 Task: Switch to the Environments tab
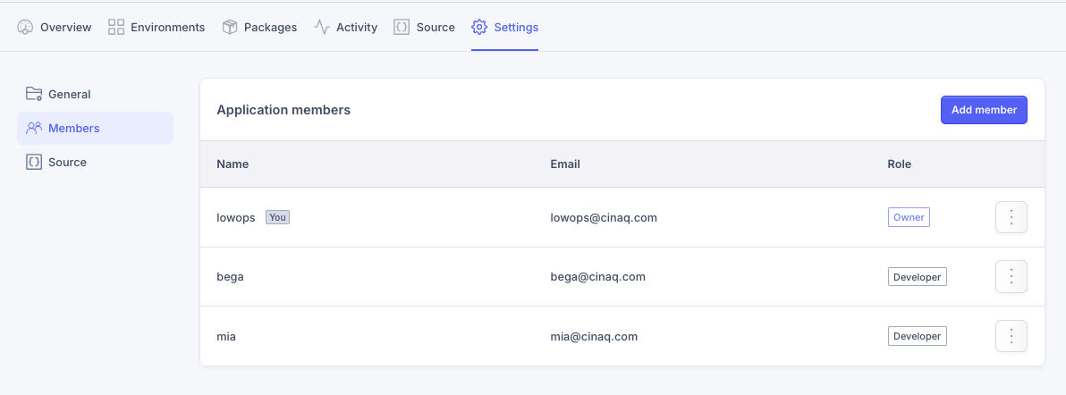coord(157,27)
